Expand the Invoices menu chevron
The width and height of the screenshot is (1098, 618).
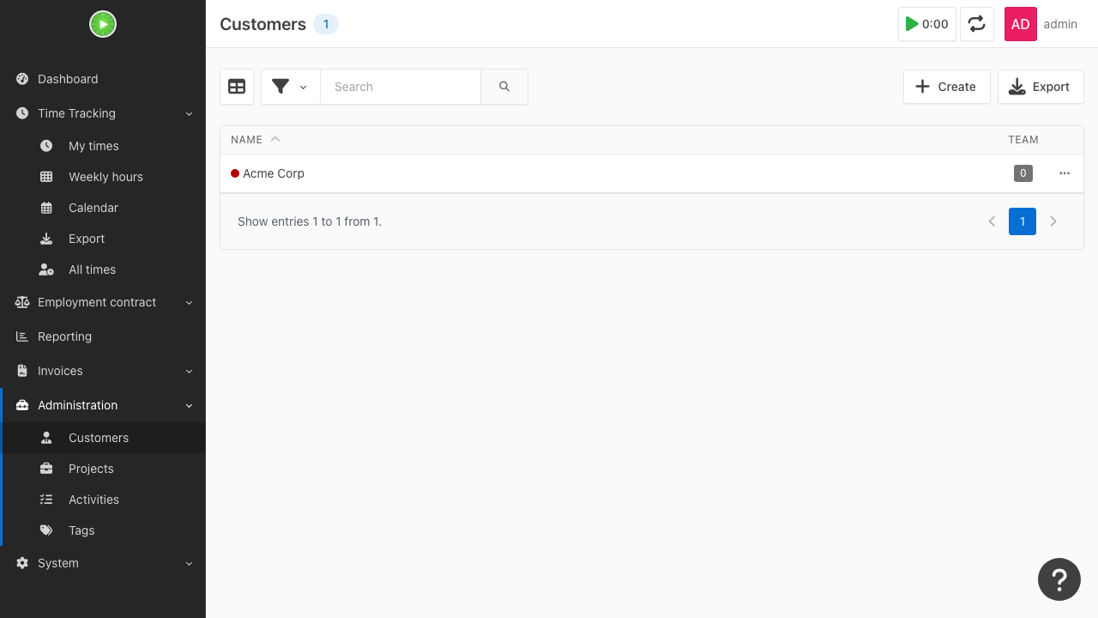(190, 371)
